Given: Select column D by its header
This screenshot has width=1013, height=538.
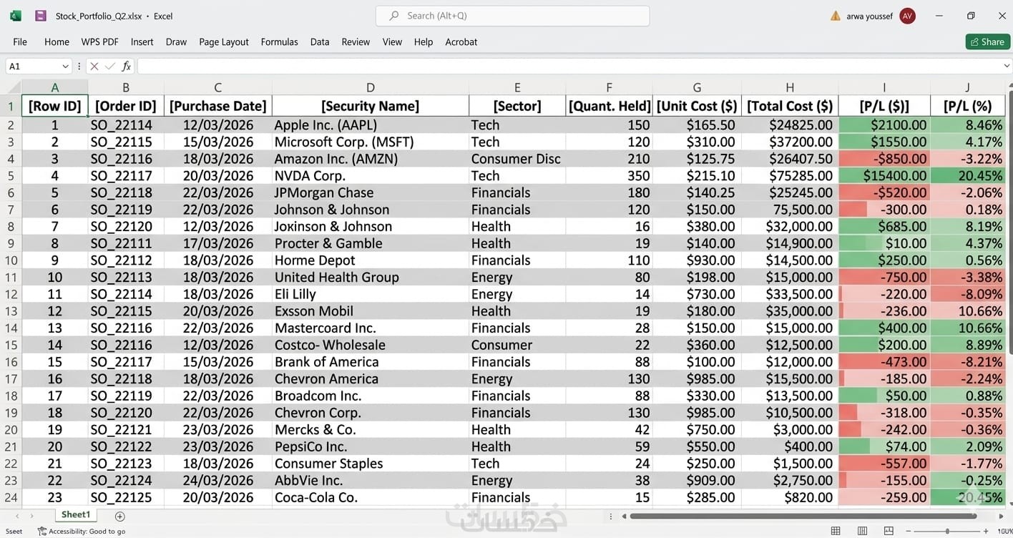Looking at the screenshot, I should [x=371, y=87].
